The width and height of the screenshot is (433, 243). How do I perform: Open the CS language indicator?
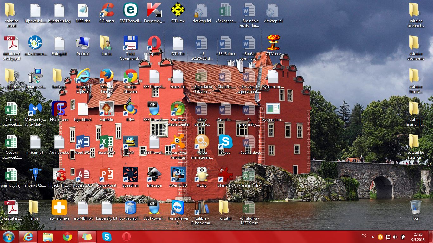(364, 236)
